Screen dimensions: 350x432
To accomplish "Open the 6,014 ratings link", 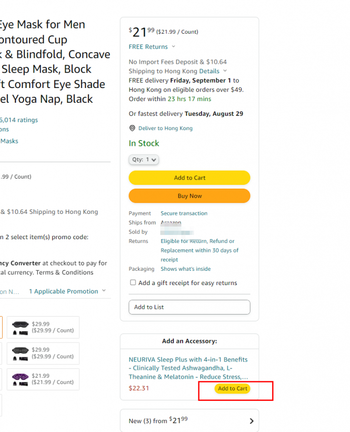I will (x=18, y=120).
